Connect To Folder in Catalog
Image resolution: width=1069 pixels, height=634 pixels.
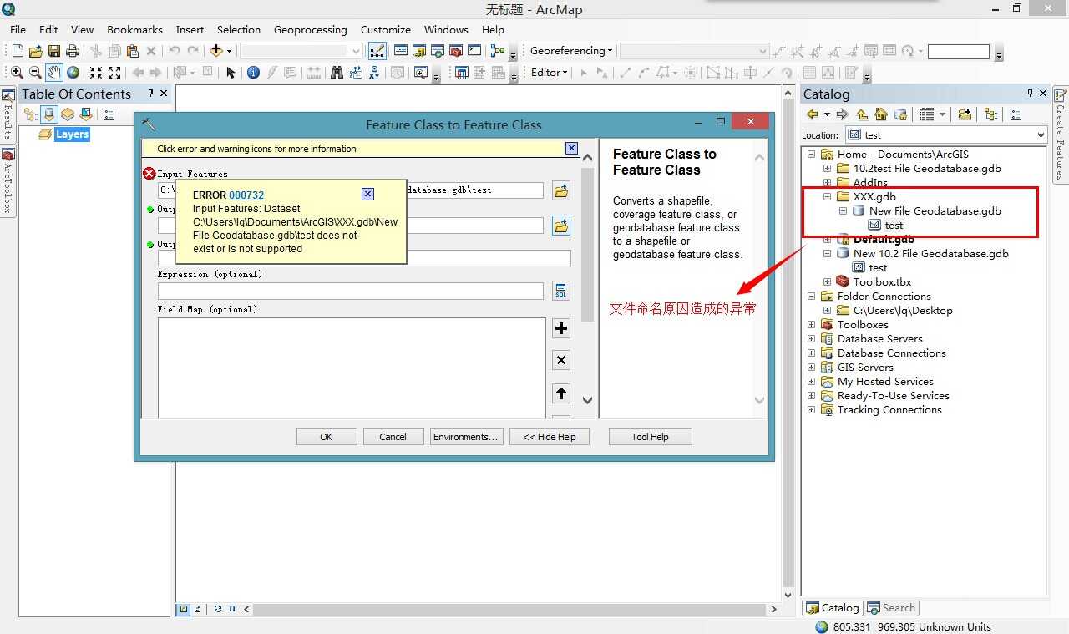tap(965, 114)
